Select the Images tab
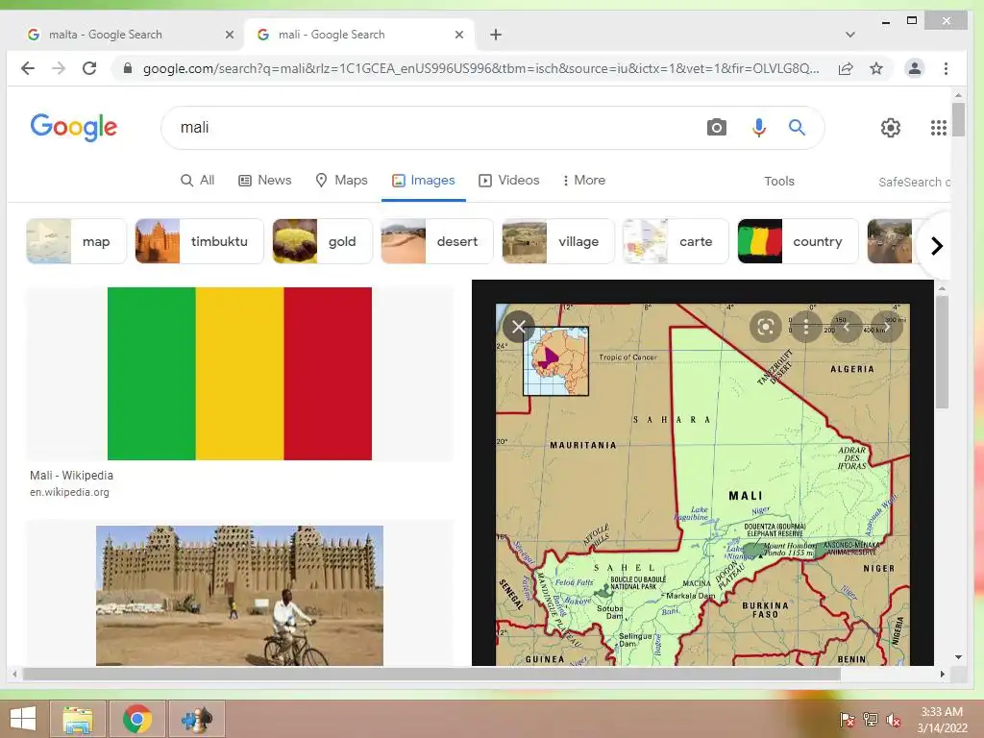984x738 pixels. coord(423,181)
